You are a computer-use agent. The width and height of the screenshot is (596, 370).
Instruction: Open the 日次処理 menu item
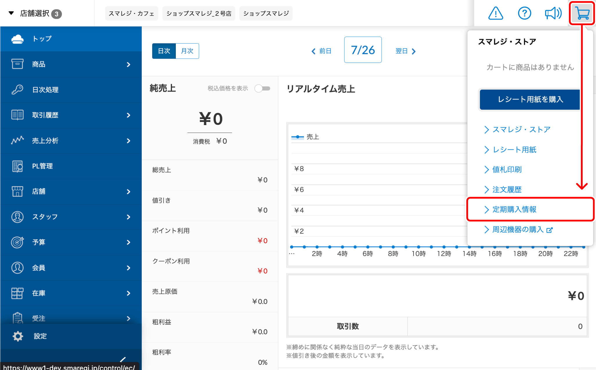[x=71, y=90]
